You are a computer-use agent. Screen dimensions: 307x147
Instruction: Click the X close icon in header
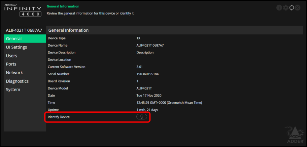tap(298, 8)
